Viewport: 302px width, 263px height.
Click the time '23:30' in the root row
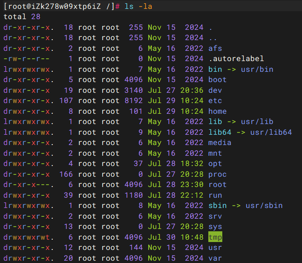pos(192,185)
